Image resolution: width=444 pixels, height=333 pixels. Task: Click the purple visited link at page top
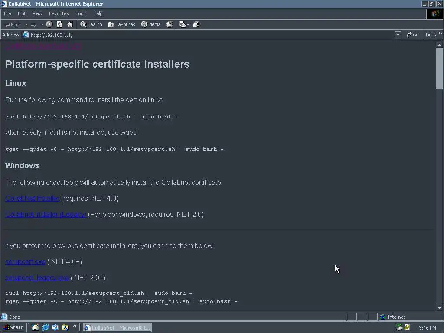point(43,46)
